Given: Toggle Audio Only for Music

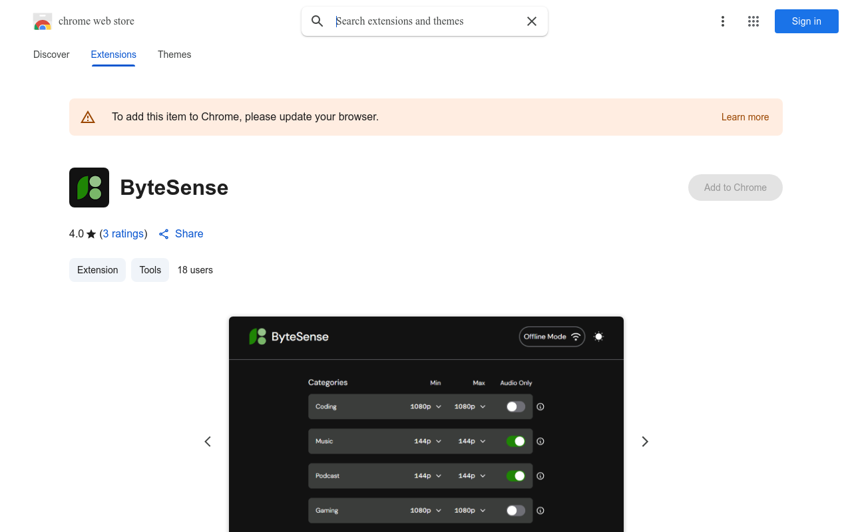Looking at the screenshot, I should pos(516,441).
